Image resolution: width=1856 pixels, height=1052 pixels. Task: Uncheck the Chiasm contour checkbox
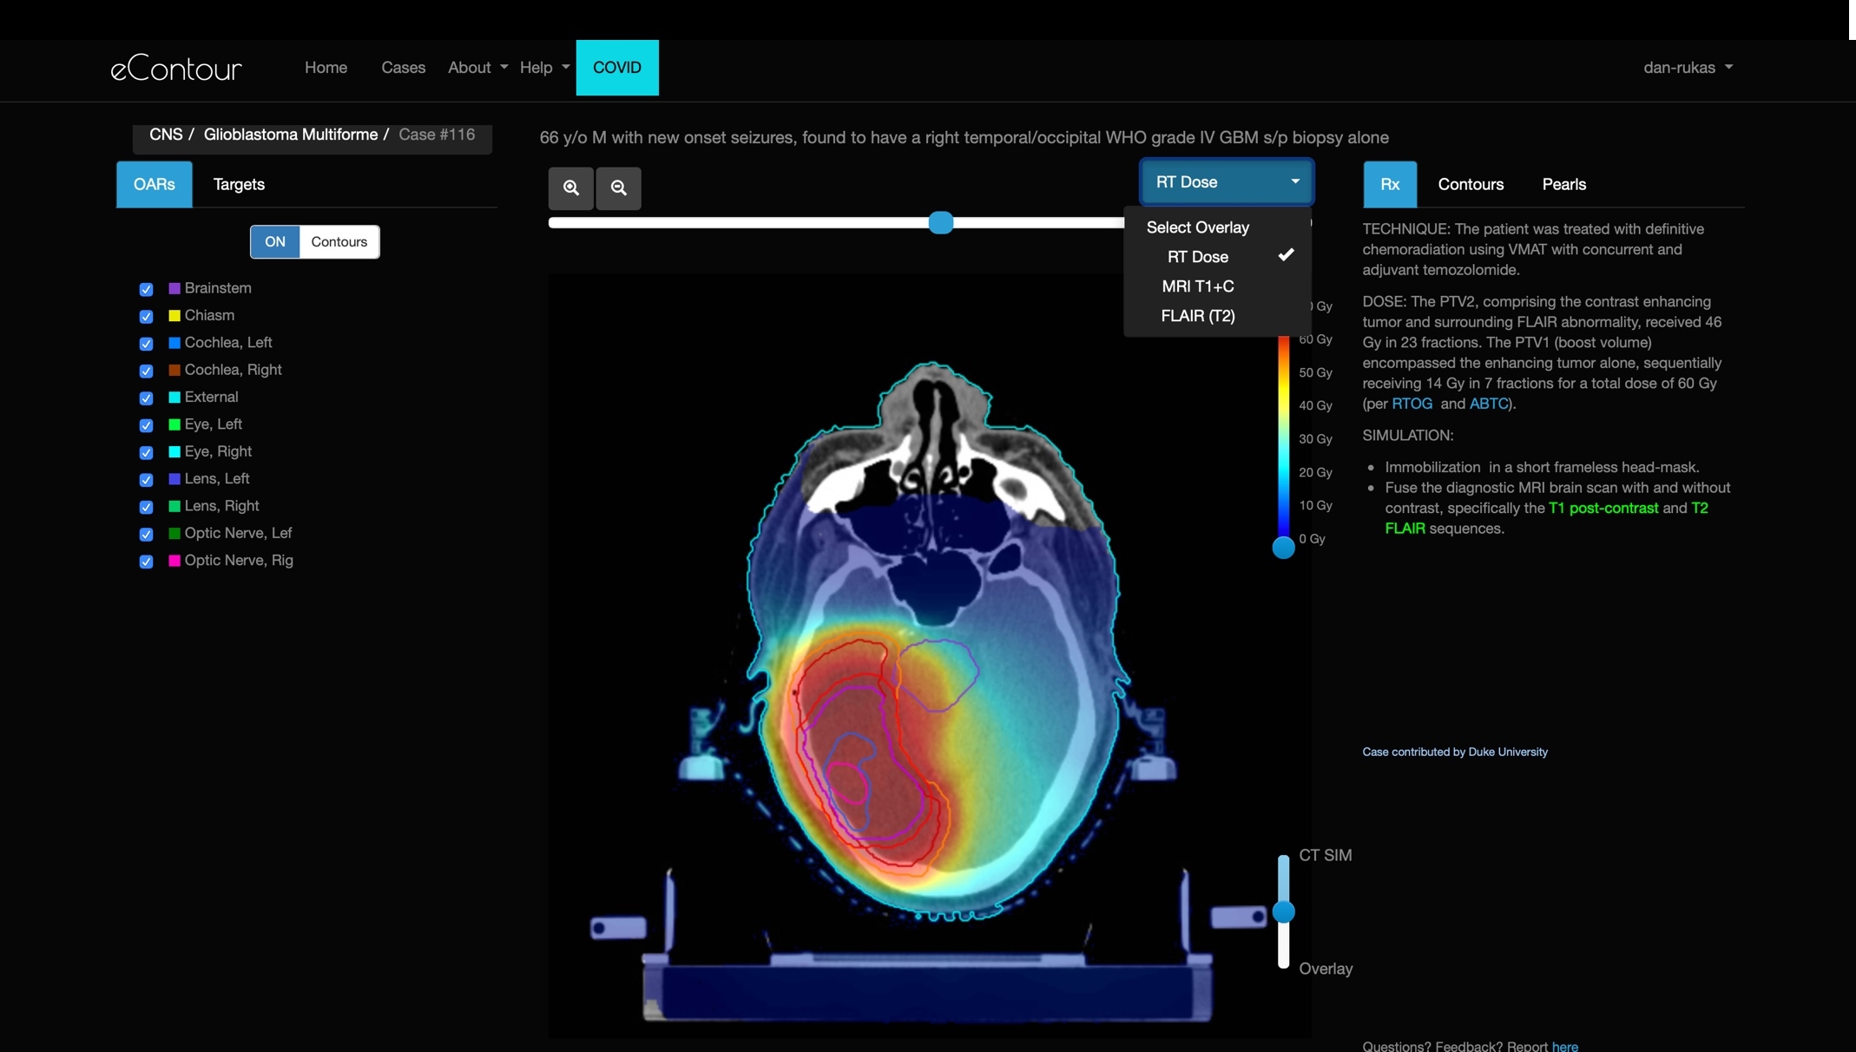pyautogui.click(x=146, y=316)
